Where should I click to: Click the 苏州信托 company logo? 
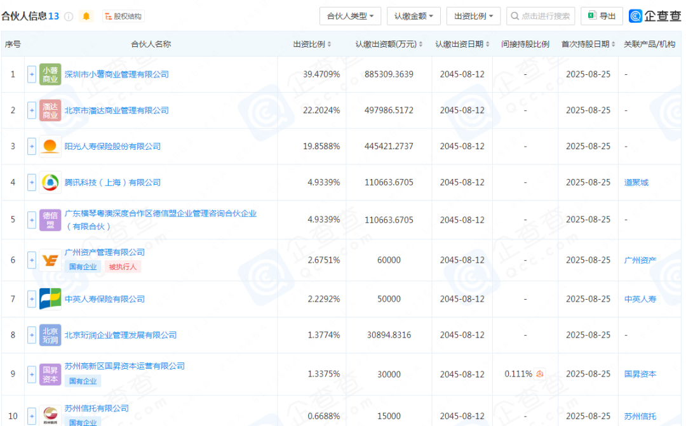pyautogui.click(x=50, y=415)
